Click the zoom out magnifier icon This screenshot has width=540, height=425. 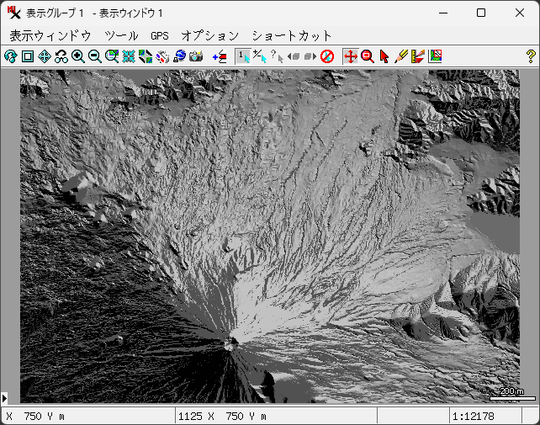click(x=95, y=56)
